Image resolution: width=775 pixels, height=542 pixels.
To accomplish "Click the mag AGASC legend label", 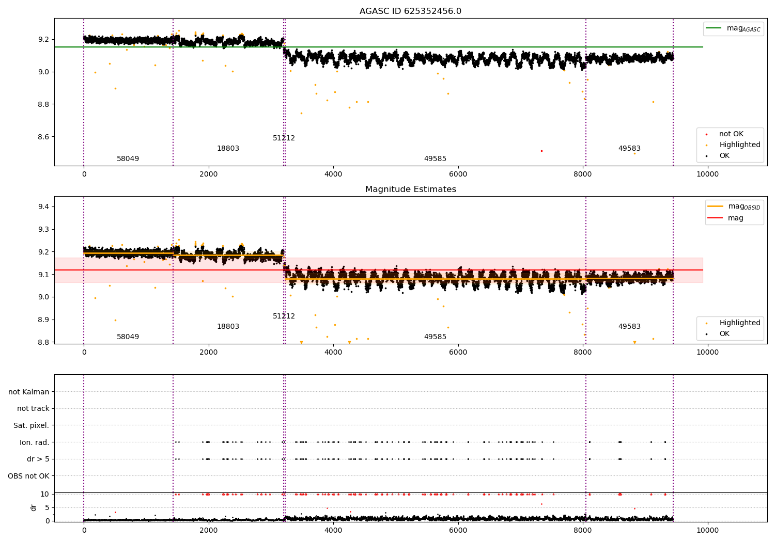I will 743,29.
